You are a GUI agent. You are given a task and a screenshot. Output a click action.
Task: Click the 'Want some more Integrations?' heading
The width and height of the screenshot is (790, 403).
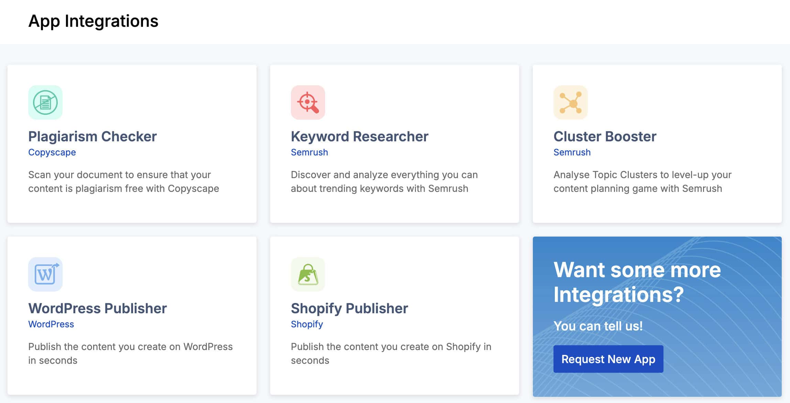pos(637,282)
